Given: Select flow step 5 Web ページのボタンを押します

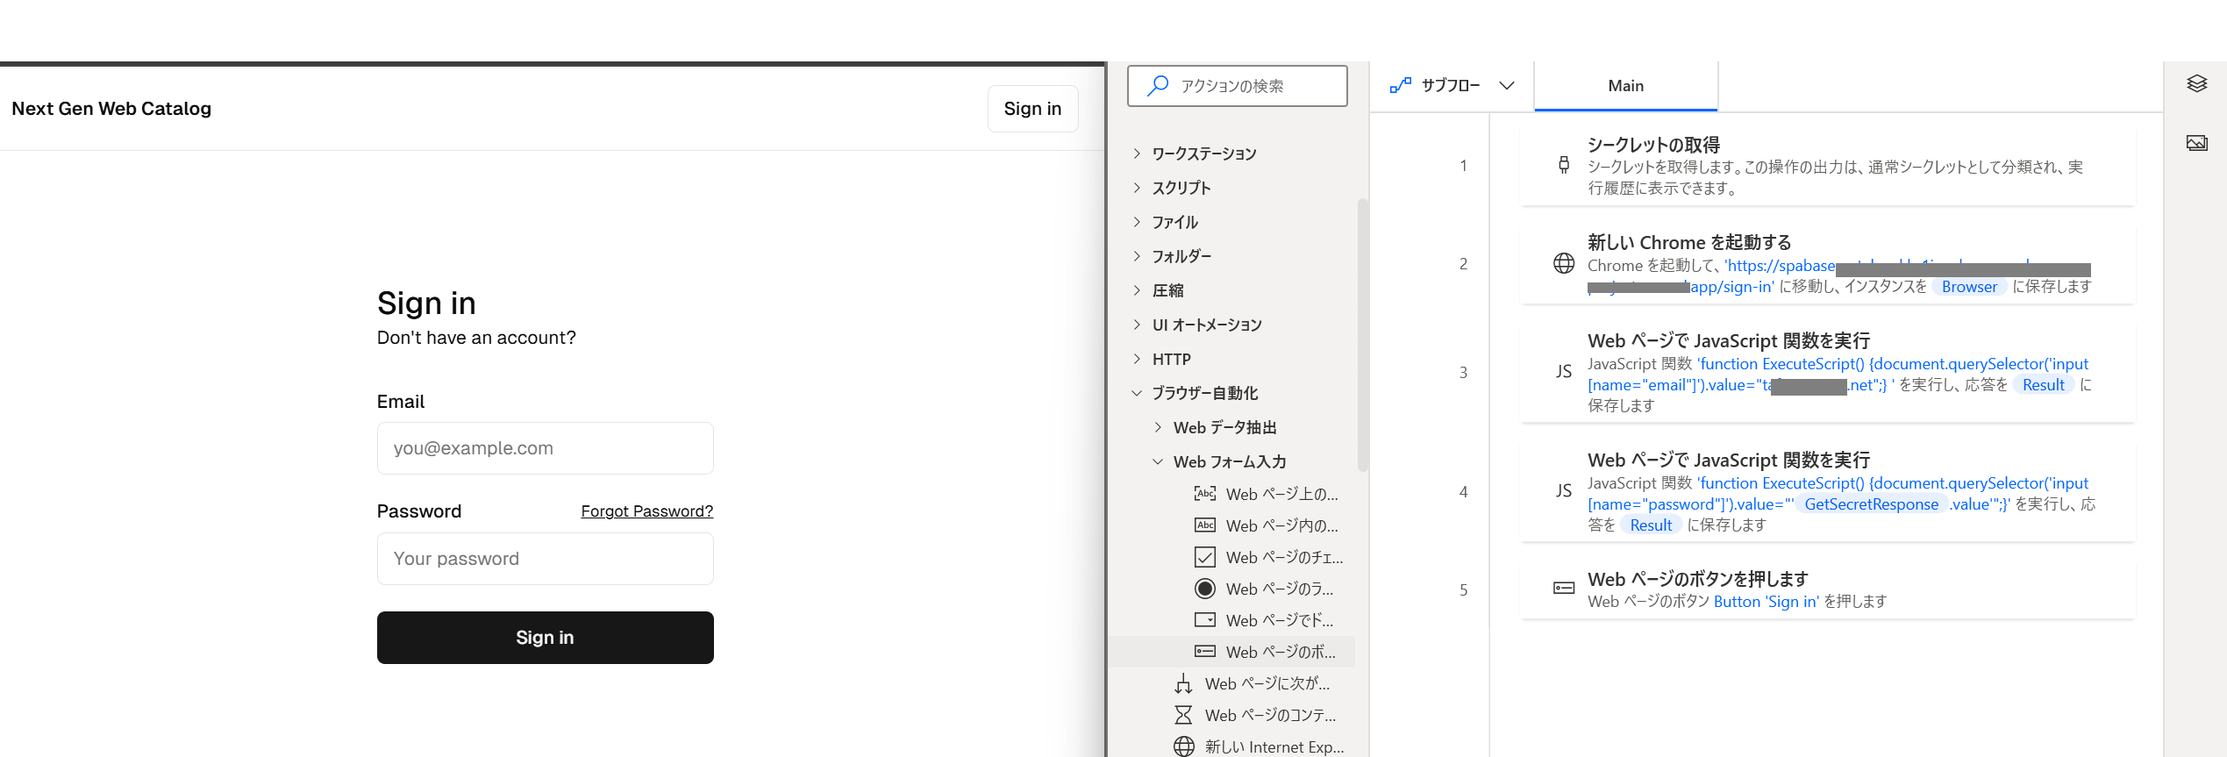Looking at the screenshot, I should click(x=1827, y=589).
